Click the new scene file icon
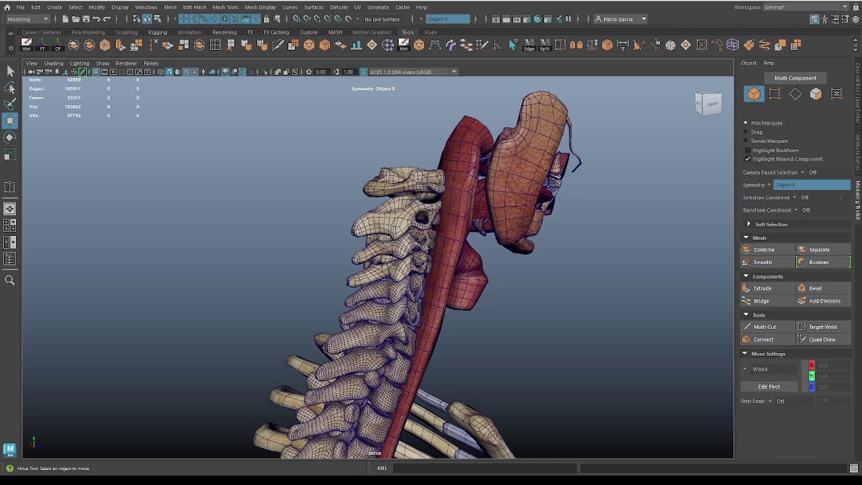This screenshot has width=862, height=485. (65, 19)
